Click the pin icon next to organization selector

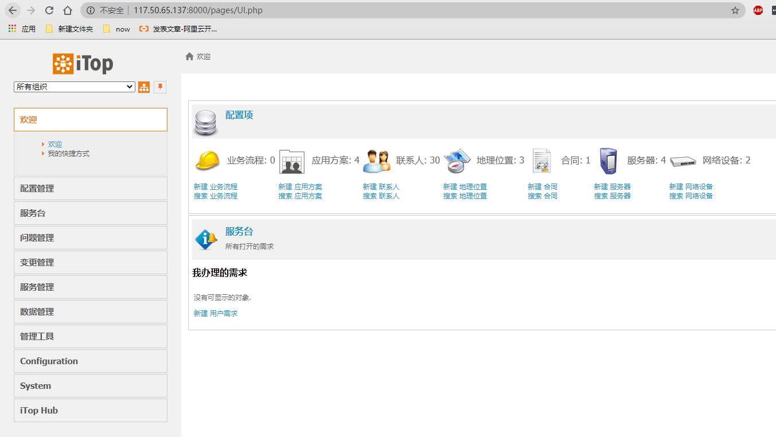(x=160, y=87)
